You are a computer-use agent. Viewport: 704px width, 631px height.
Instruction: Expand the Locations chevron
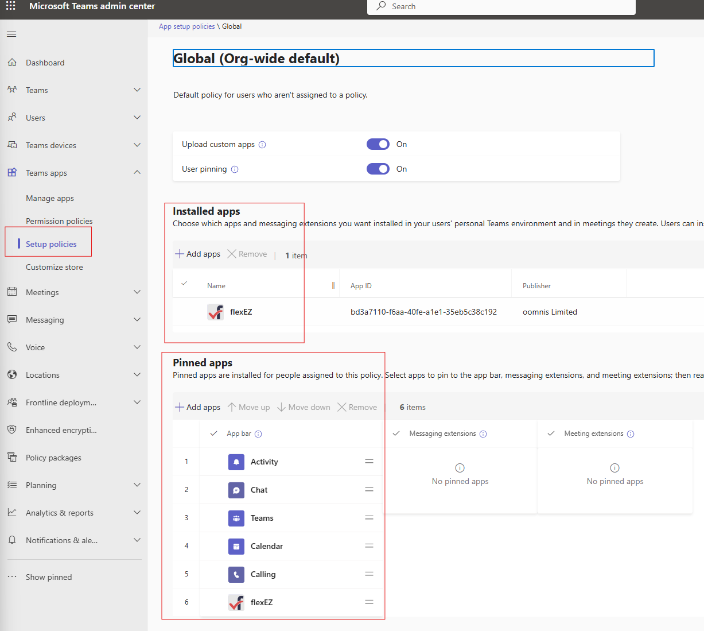(137, 374)
